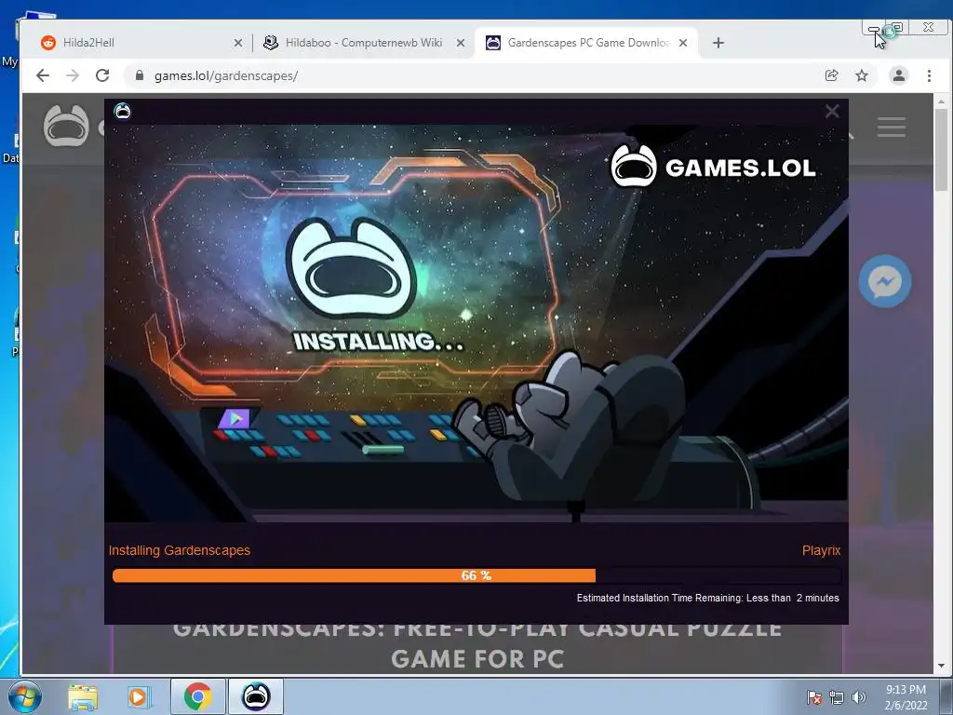Go back in Chrome
The height and width of the screenshot is (715, 953).
pyautogui.click(x=43, y=75)
